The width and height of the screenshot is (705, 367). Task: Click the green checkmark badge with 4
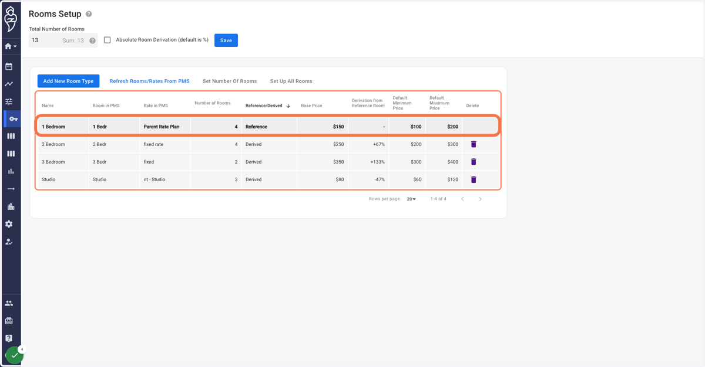click(x=15, y=355)
